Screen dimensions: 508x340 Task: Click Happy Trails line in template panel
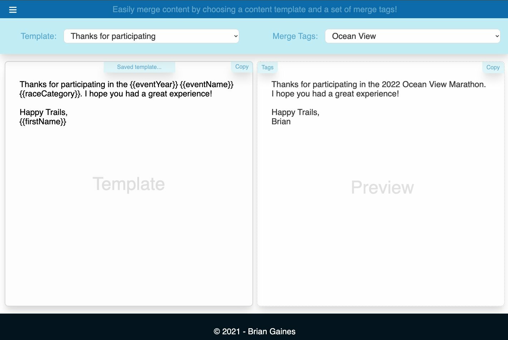44,112
